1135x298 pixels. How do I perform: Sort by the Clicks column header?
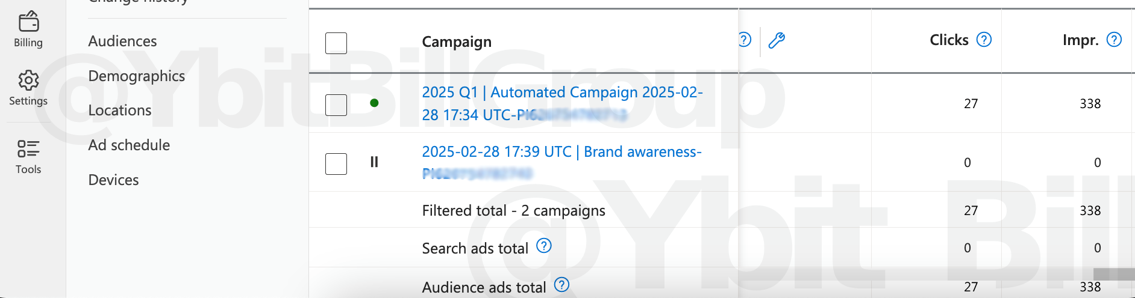tap(948, 40)
